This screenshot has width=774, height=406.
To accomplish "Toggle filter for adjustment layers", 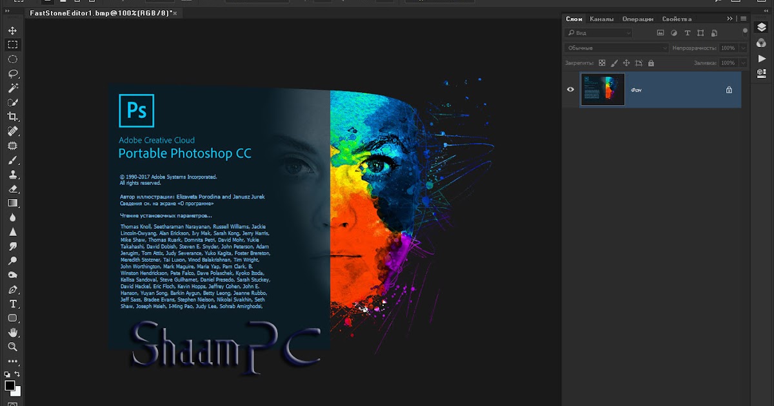I will (x=674, y=33).
